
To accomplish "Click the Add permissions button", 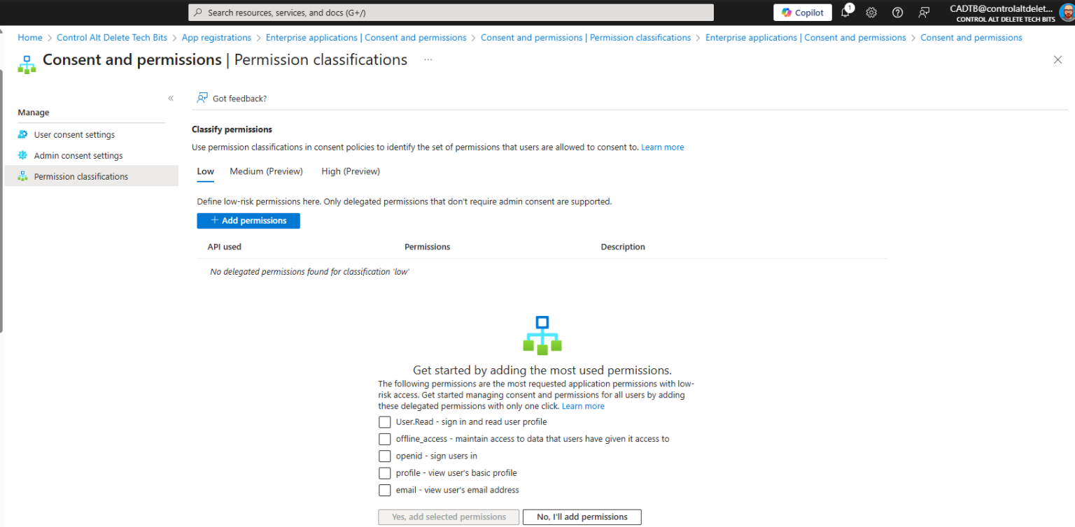I will click(248, 221).
